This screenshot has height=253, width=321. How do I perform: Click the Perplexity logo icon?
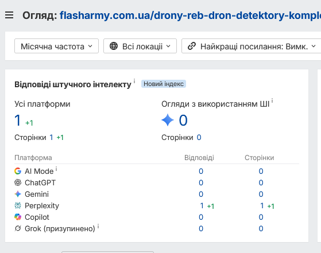18,205
